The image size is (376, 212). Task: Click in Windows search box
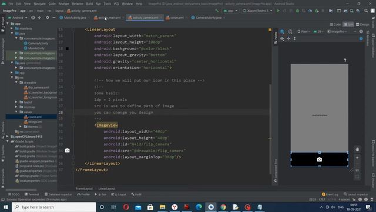click(53, 207)
